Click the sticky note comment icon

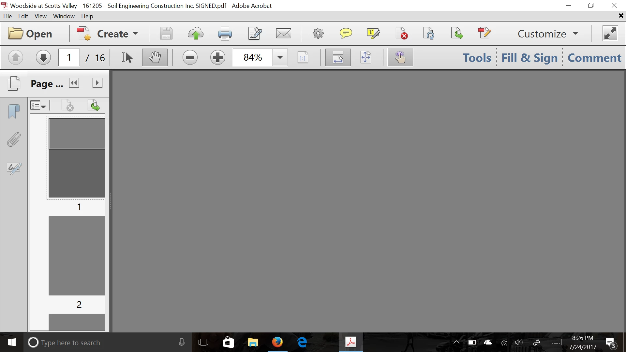click(x=346, y=34)
